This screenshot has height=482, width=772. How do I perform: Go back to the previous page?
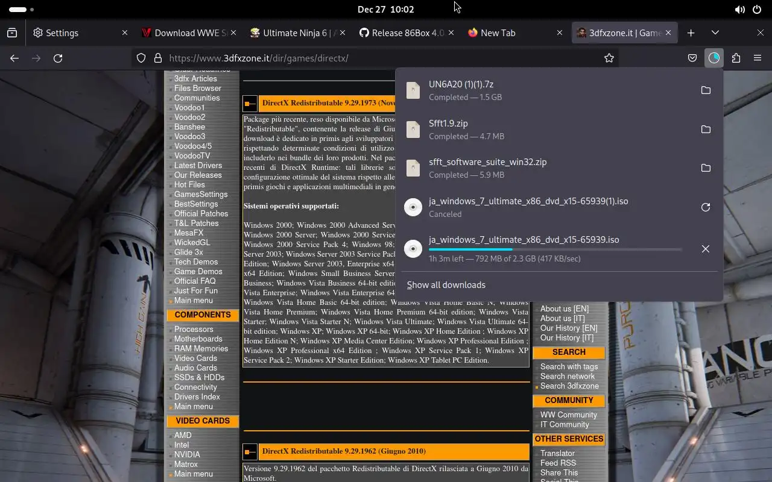(x=14, y=58)
